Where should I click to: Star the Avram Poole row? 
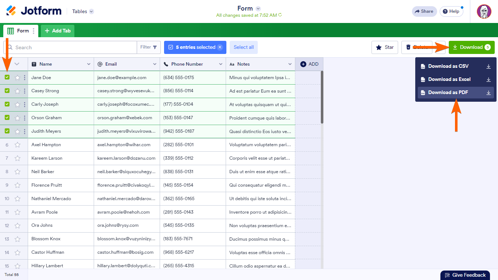tap(17, 212)
